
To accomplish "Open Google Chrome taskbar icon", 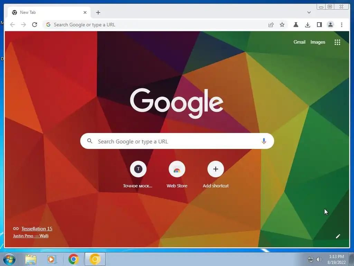I will click(73, 259).
